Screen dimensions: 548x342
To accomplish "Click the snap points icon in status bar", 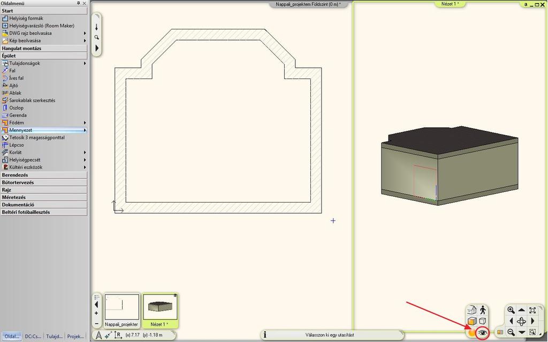I will tap(108, 335).
